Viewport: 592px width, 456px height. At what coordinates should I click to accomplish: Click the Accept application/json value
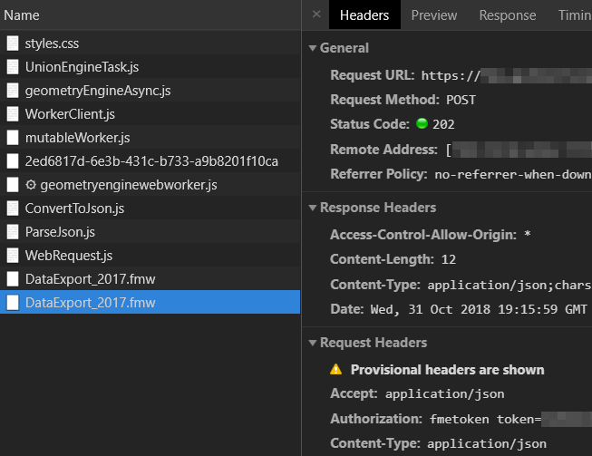pos(445,394)
